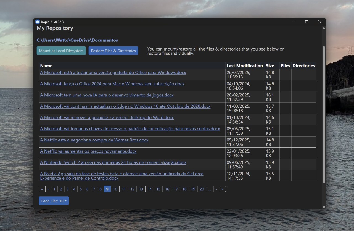Open 'A Microsoft lança o Office 2024' file
This screenshot has width=354, height=231.
(x=112, y=84)
